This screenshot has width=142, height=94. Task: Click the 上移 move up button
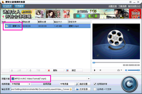click(x=18, y=70)
